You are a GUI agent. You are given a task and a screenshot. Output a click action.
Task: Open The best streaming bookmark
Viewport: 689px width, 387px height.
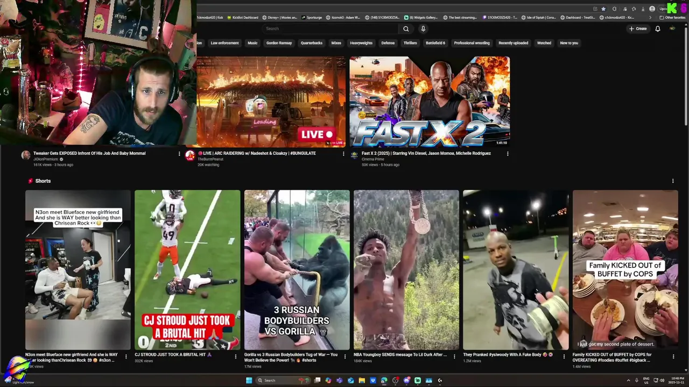459,17
